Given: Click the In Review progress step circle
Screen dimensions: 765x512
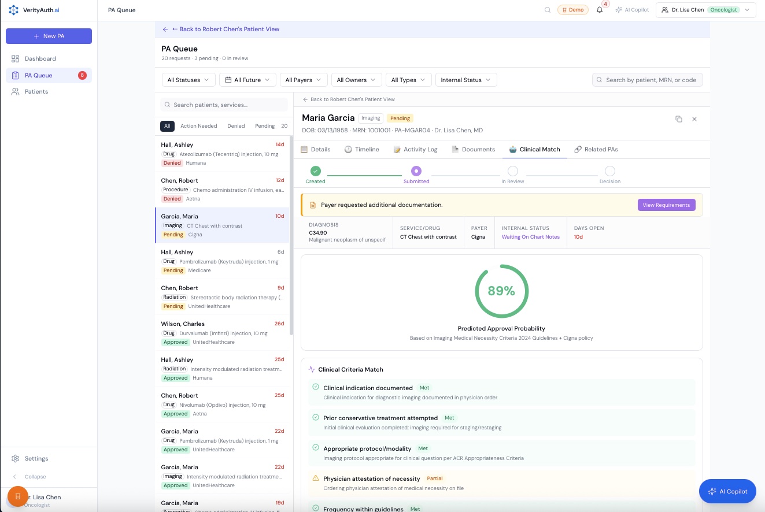Looking at the screenshot, I should click(x=512, y=171).
